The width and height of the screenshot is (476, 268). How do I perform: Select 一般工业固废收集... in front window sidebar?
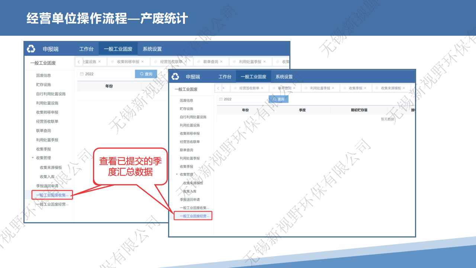194,208
